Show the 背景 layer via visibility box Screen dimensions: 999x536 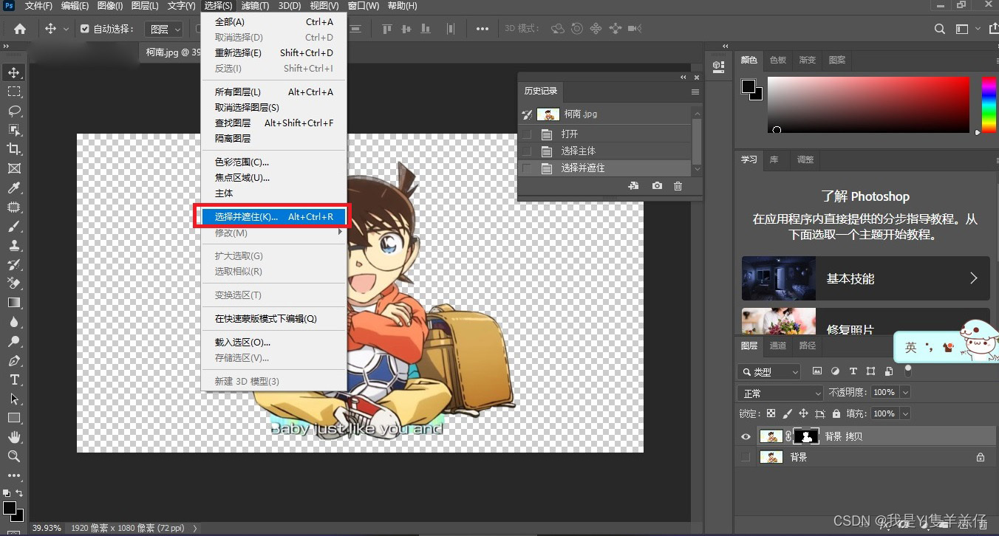click(746, 457)
